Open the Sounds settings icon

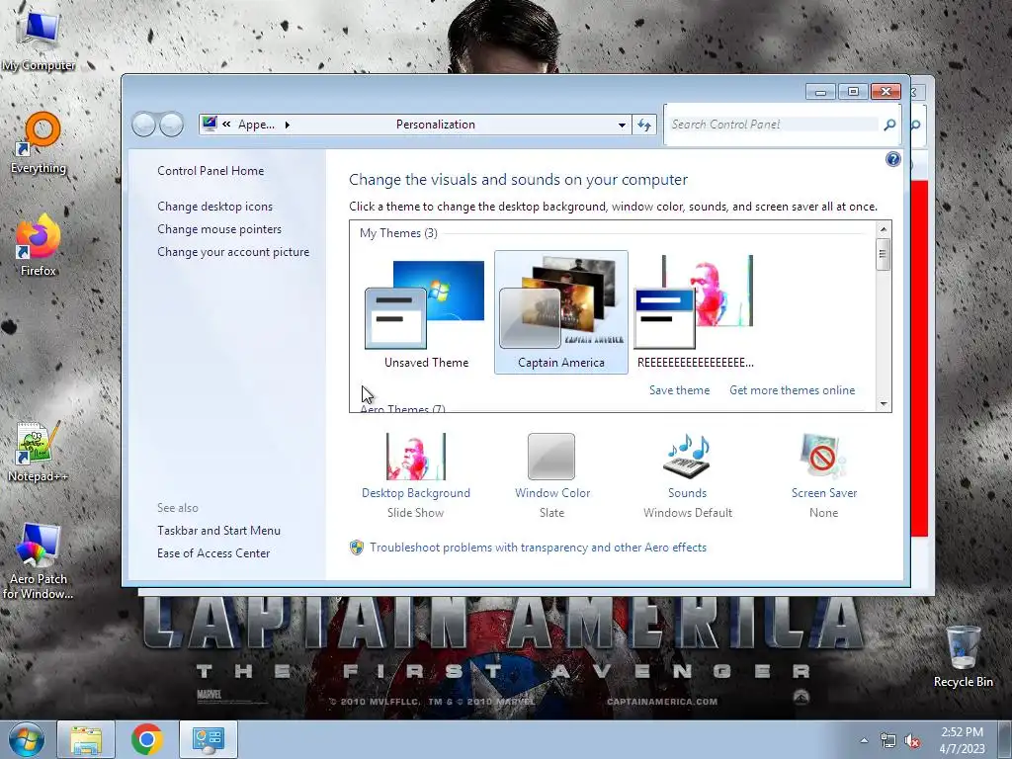tap(688, 457)
